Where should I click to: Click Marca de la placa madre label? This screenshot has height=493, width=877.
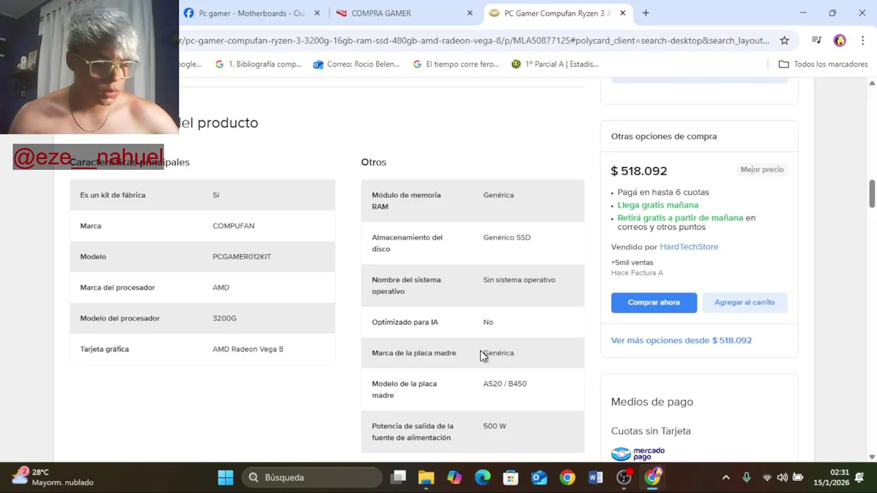[x=413, y=353]
